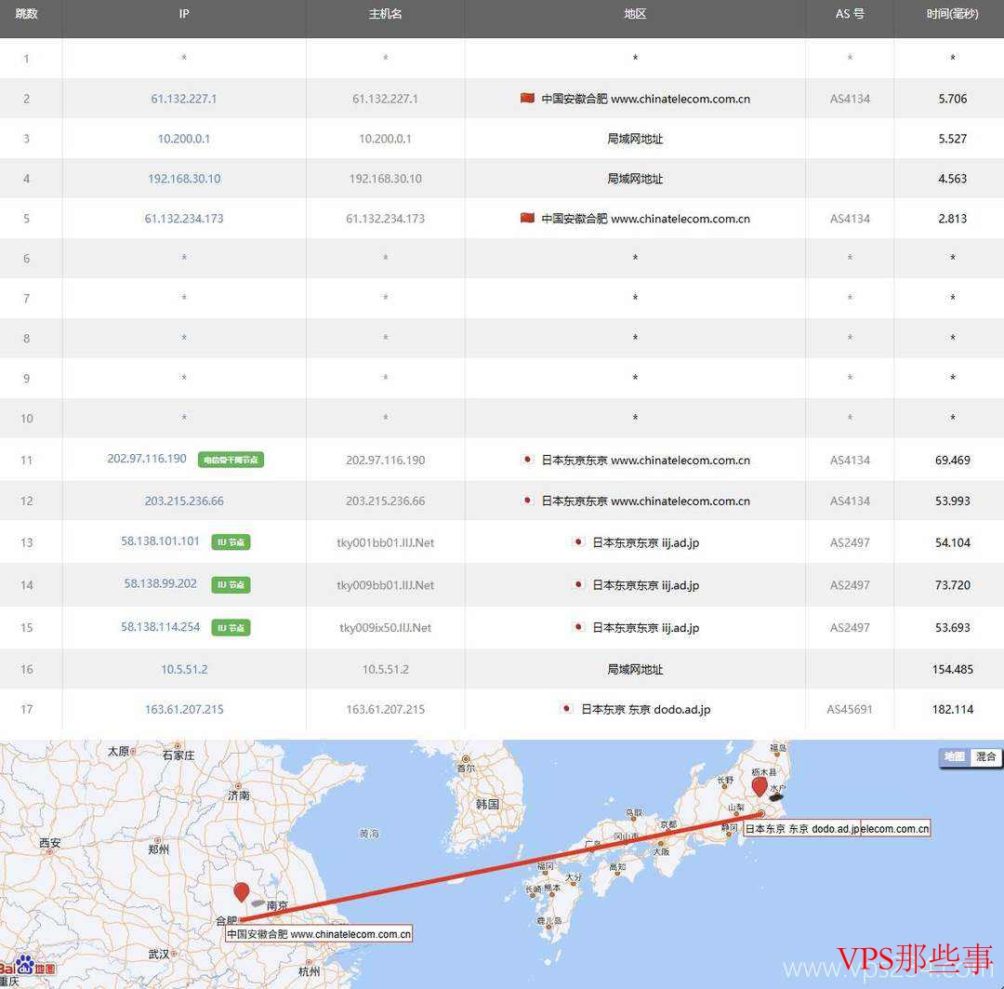The image size is (1004, 989).
Task: Open IP link 58.138.101.101 in hop 13
Action: coord(160,541)
